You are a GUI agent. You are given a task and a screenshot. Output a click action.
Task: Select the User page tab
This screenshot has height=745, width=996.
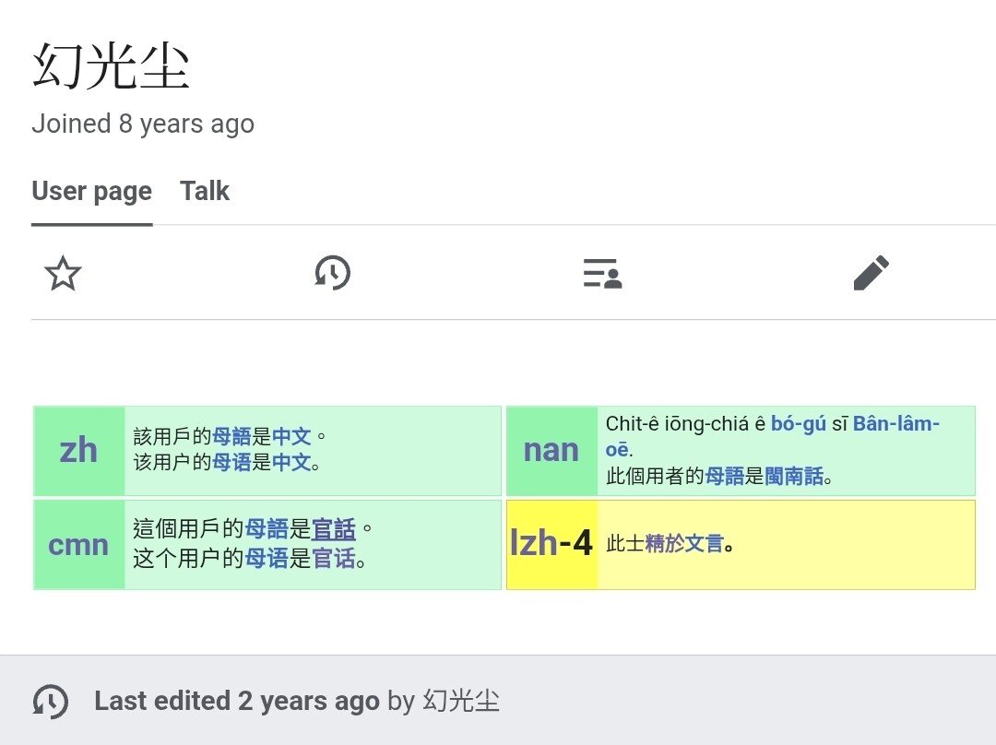coord(91,191)
